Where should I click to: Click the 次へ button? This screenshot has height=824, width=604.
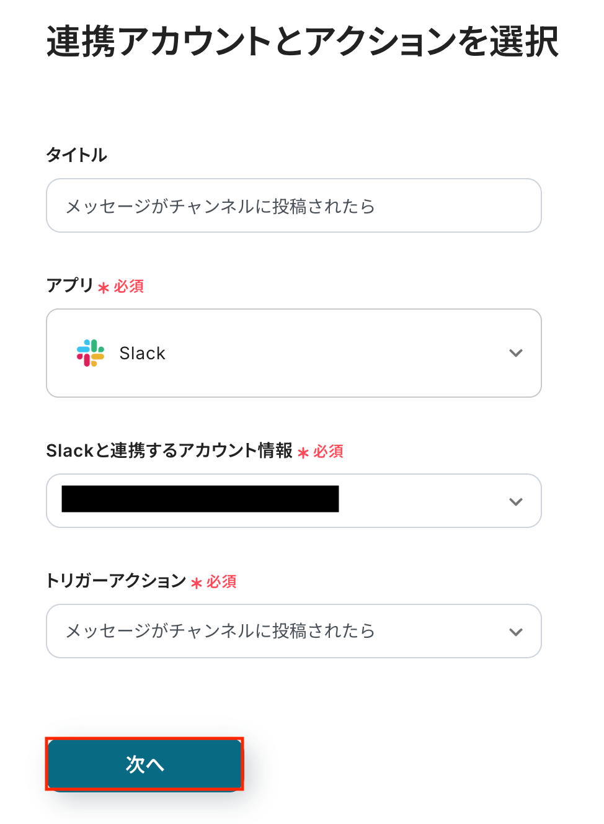pyautogui.click(x=144, y=764)
